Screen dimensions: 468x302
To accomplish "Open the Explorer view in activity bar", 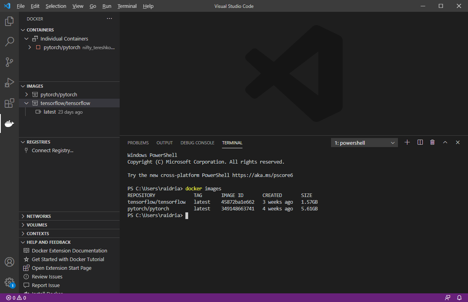I will pos(9,21).
